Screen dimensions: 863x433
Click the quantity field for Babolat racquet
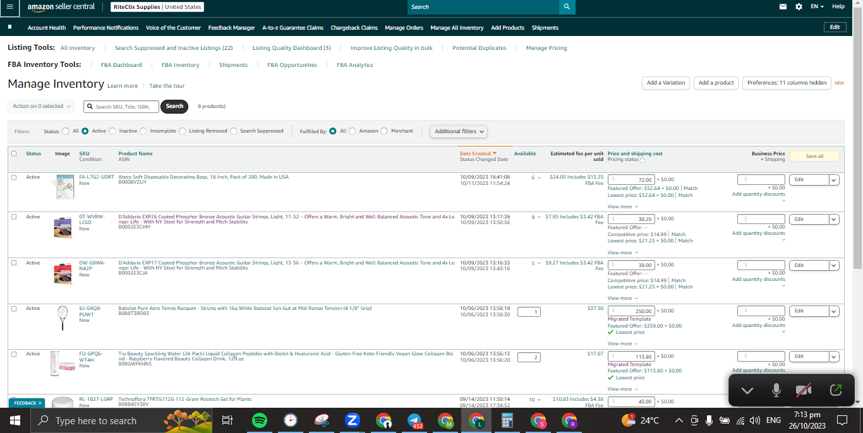529,312
